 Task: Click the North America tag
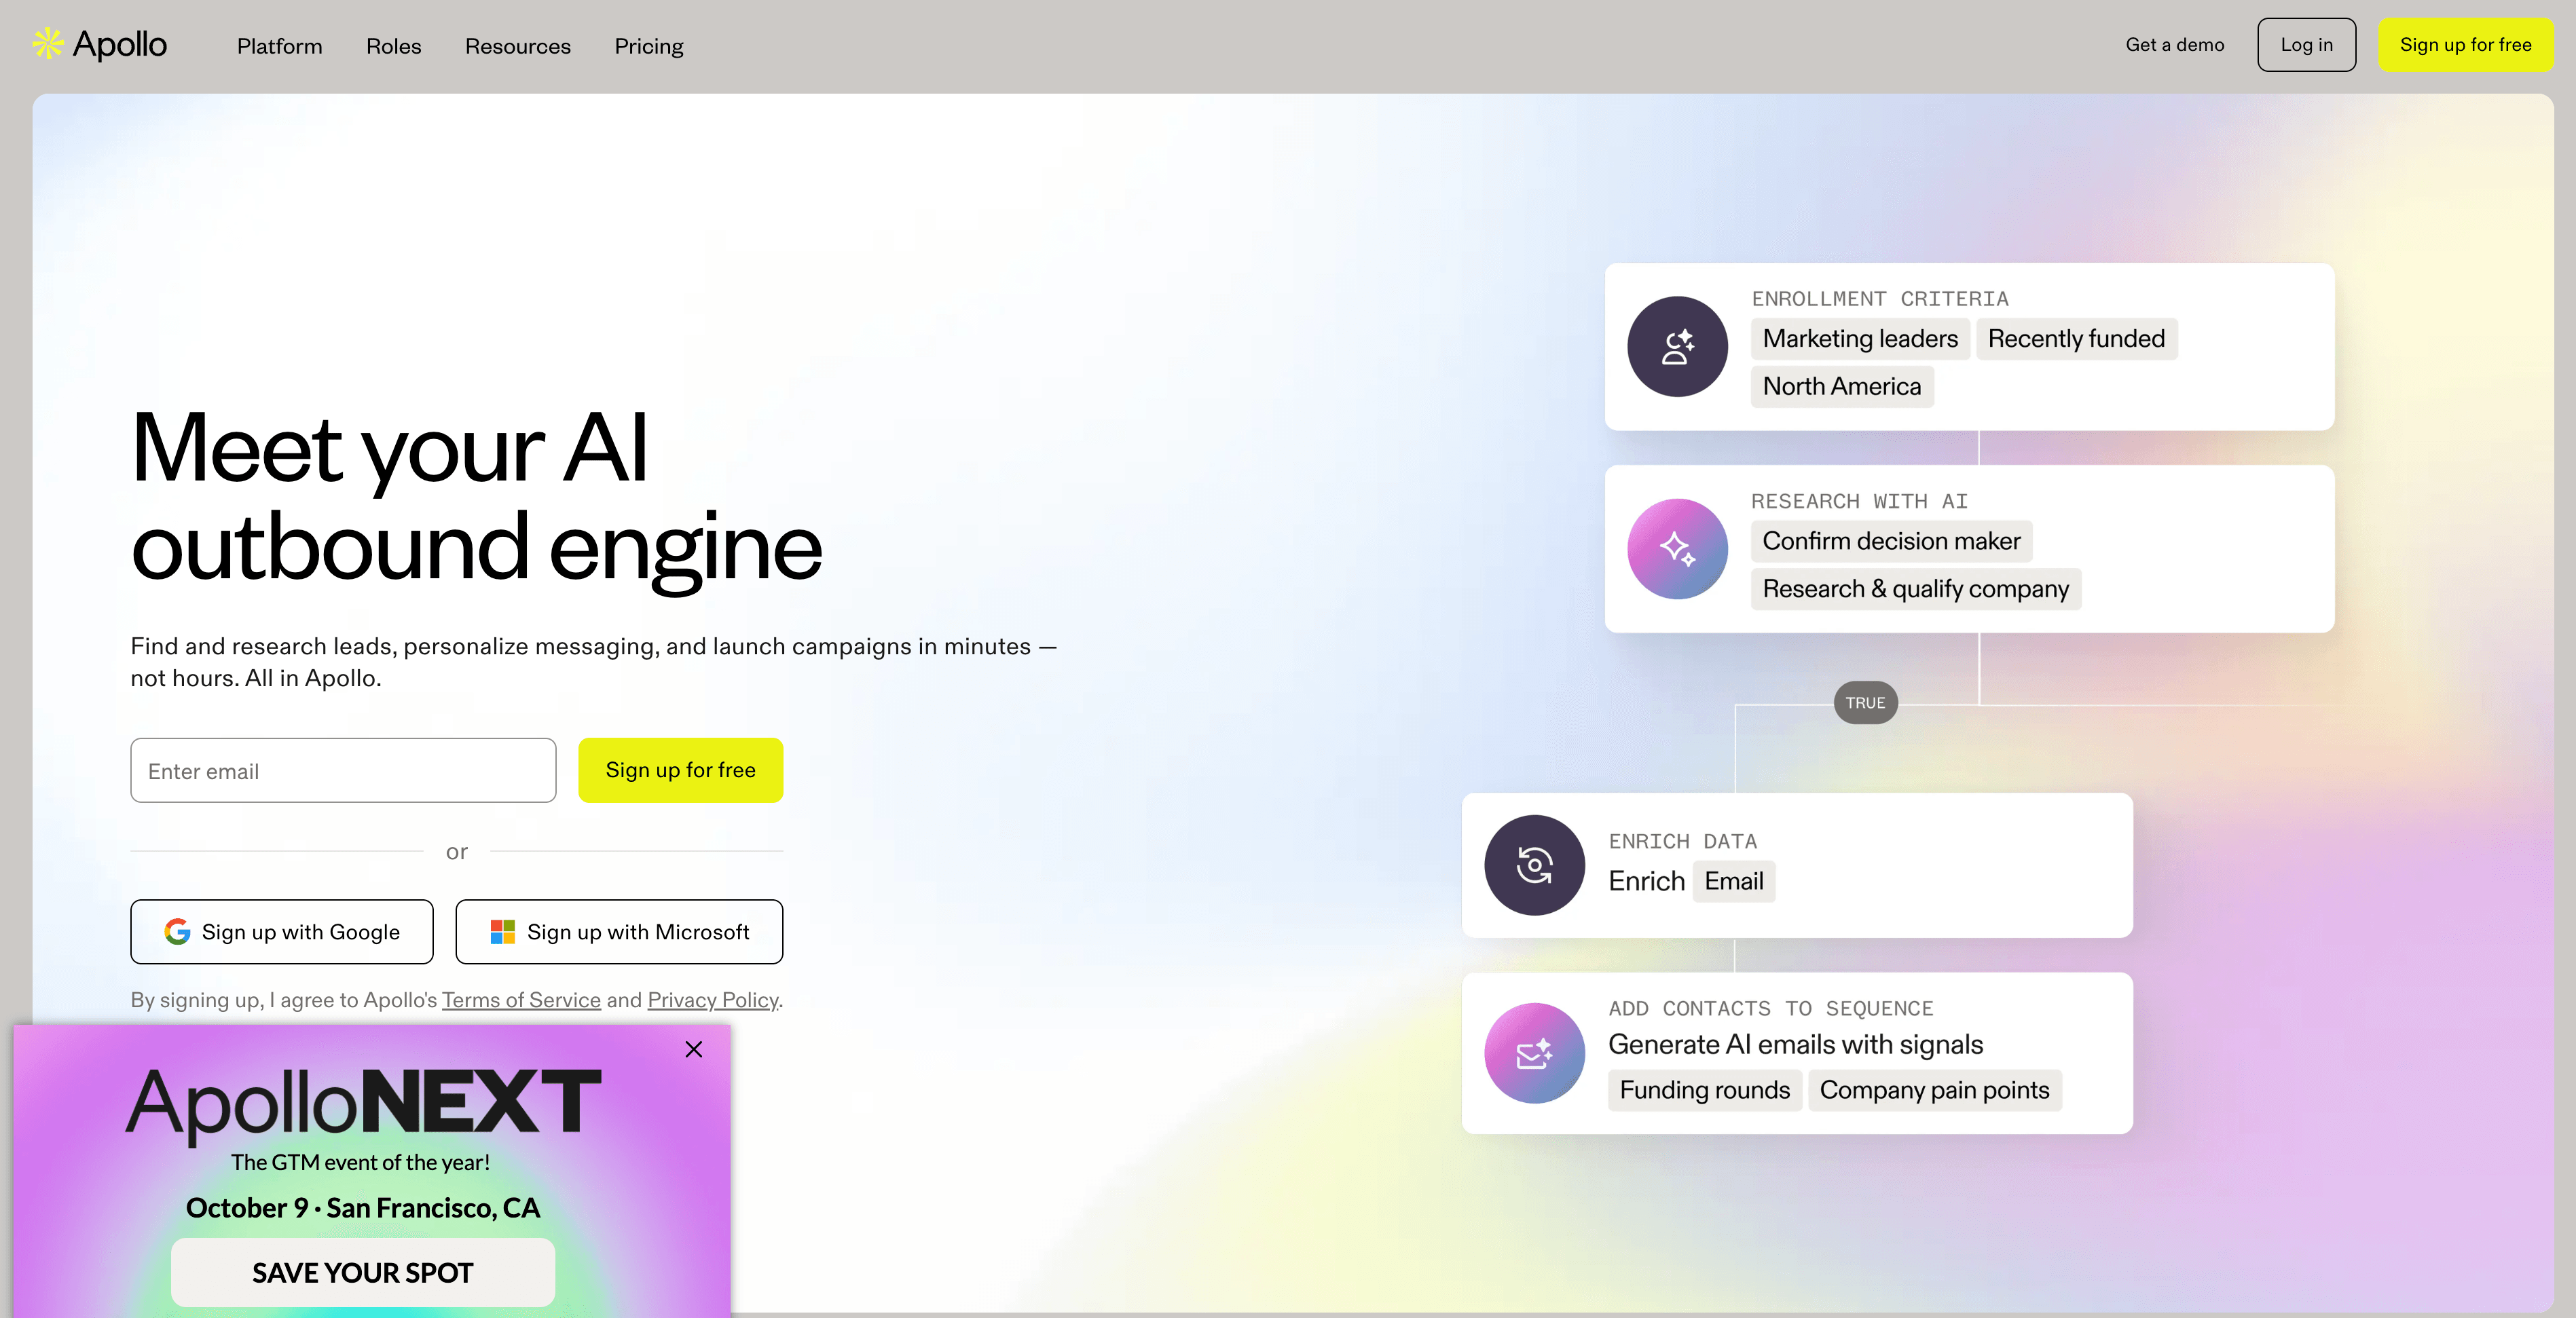(1842, 387)
